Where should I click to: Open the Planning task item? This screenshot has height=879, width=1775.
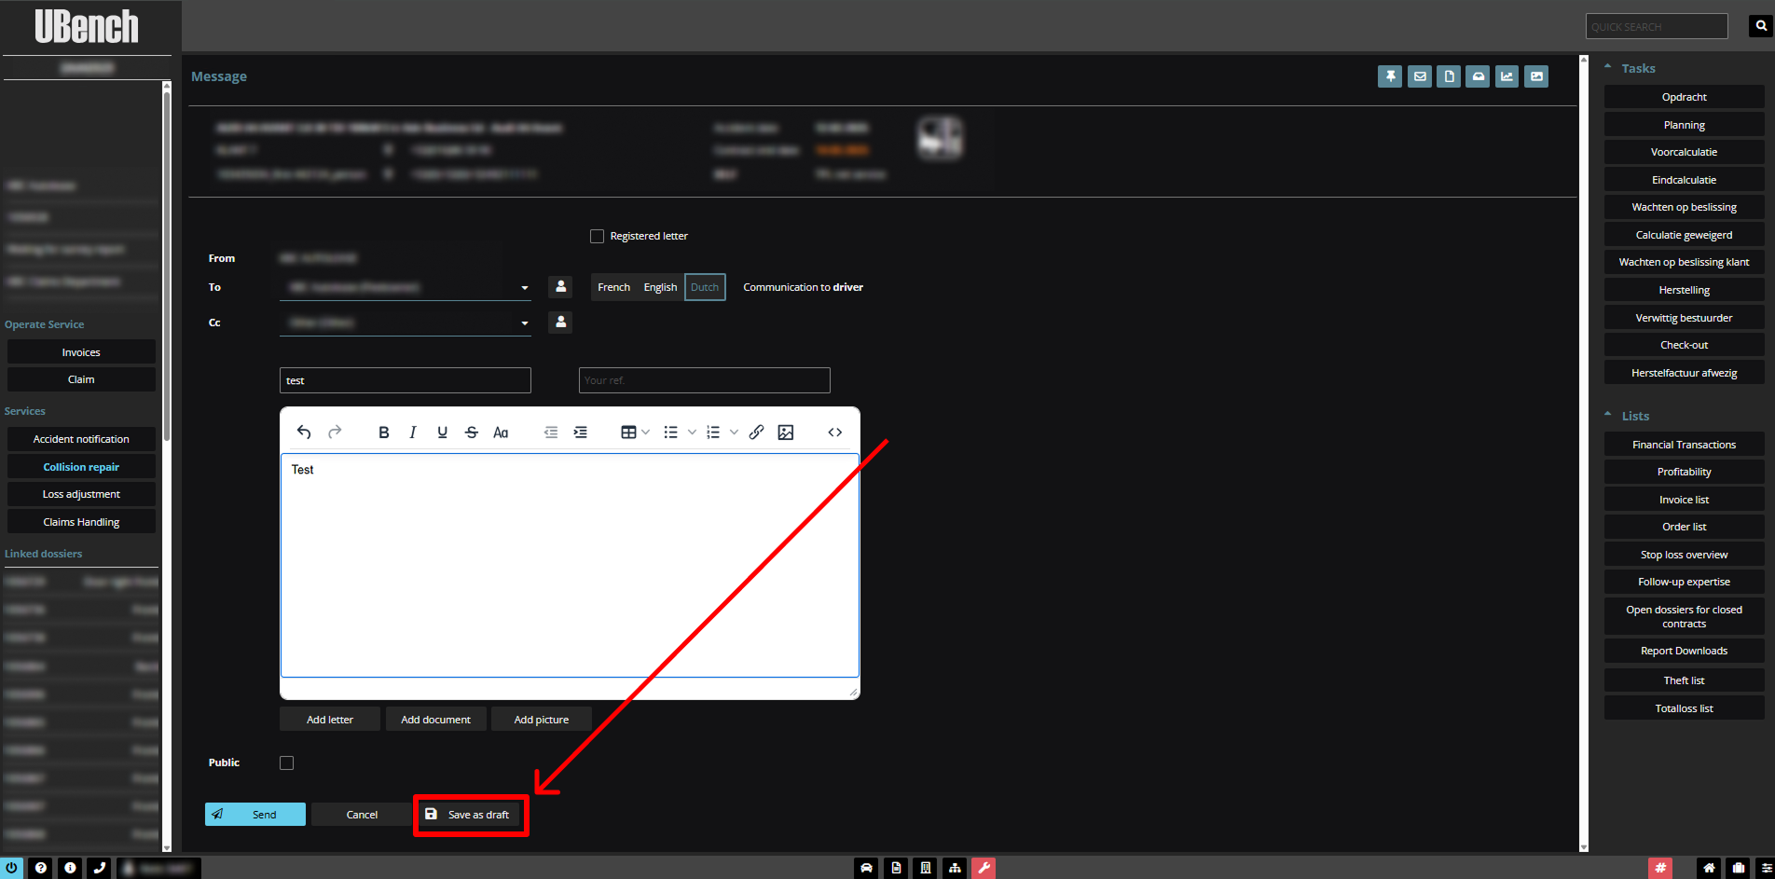[x=1684, y=125]
